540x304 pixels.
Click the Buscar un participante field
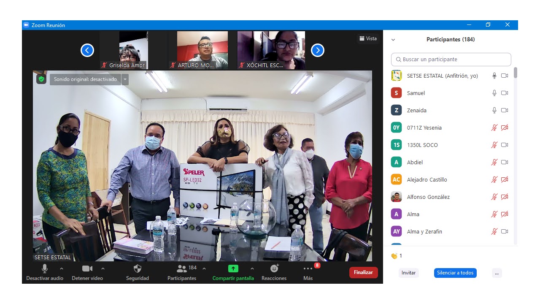click(451, 60)
